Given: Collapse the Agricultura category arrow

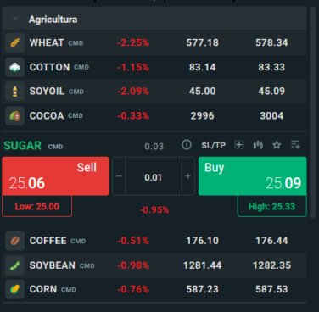Looking at the screenshot, I should pyautogui.click(x=15, y=19).
